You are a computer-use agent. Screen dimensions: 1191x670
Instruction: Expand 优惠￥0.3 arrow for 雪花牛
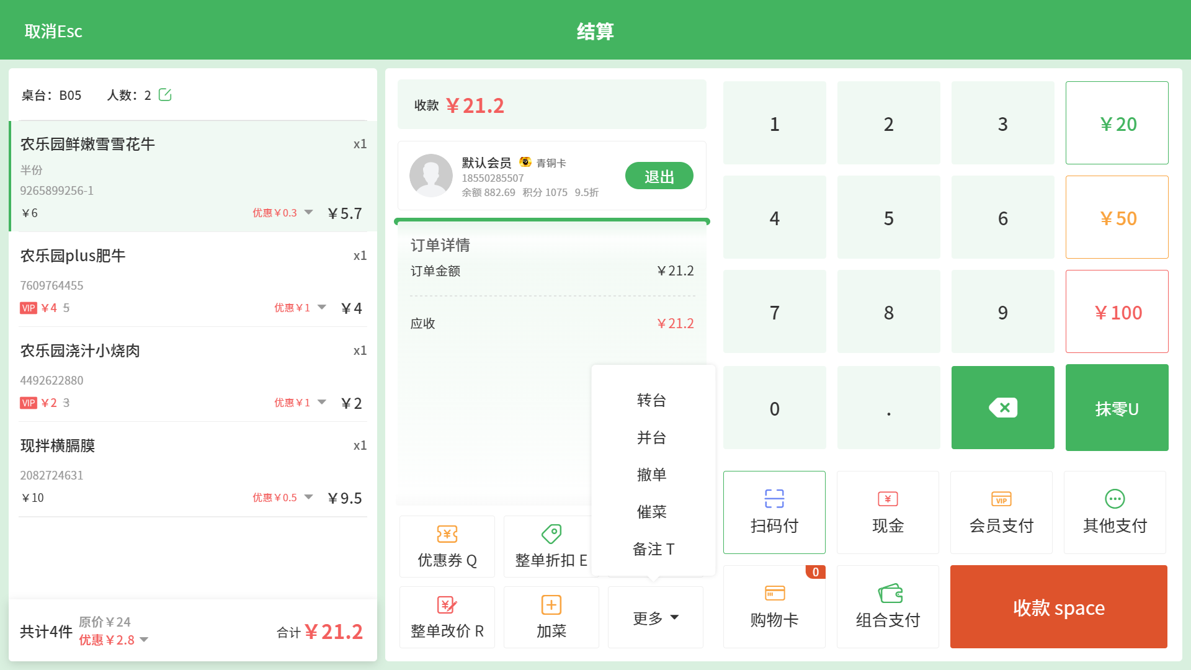308,213
